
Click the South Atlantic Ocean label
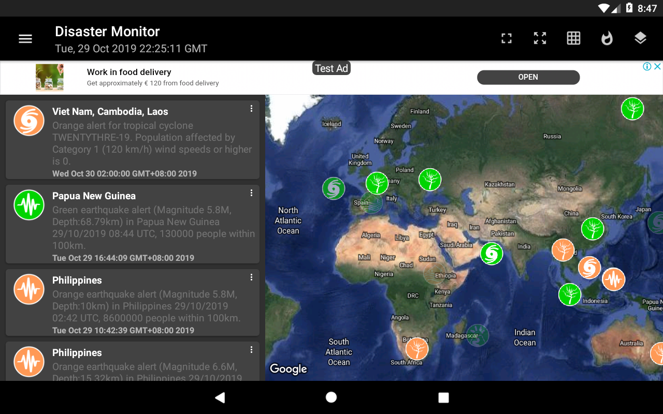tap(339, 352)
